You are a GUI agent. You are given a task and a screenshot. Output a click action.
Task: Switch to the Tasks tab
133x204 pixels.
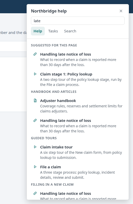53,31
